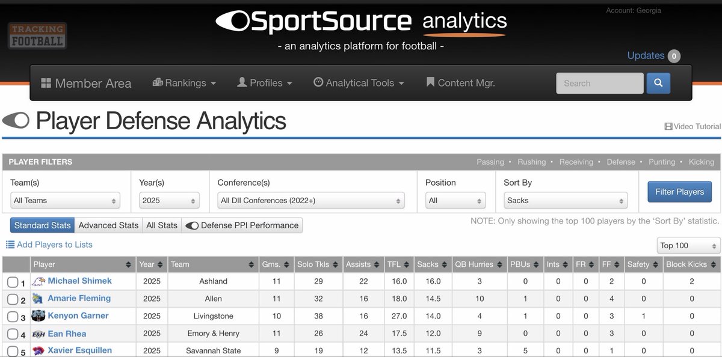Open Michael Shimek player link
The width and height of the screenshot is (722, 357).
click(x=80, y=281)
